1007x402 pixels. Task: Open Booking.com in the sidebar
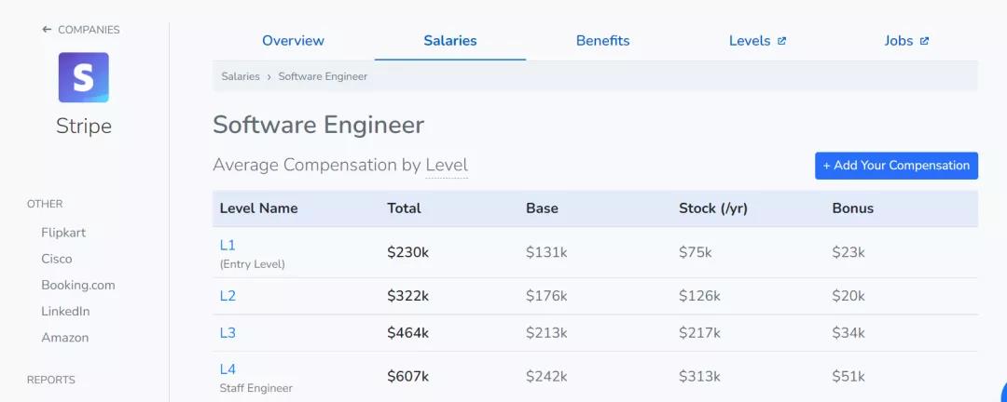pos(78,285)
